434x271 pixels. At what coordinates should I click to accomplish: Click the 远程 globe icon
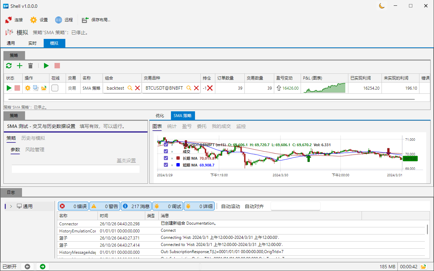(59, 20)
